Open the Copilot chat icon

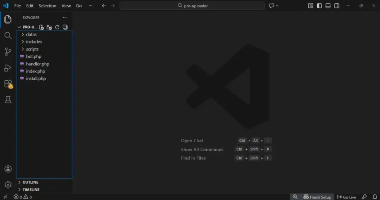pos(271,6)
